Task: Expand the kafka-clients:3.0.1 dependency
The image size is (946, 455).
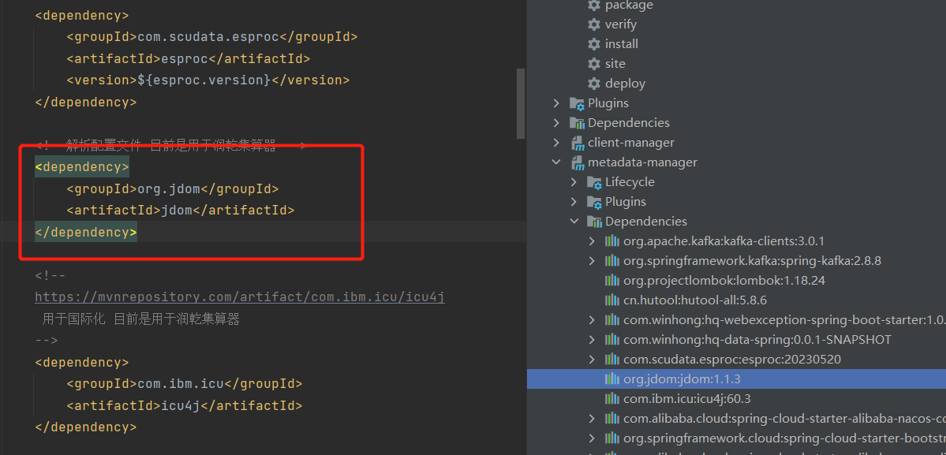Action: pos(592,241)
